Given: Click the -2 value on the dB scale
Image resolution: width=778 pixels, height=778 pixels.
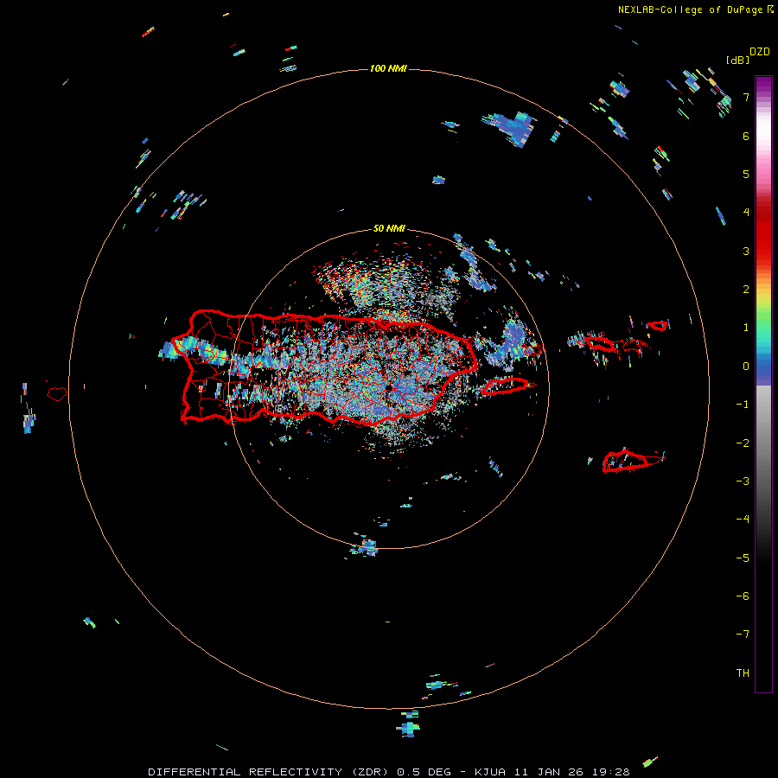Looking at the screenshot, I should click(743, 443).
